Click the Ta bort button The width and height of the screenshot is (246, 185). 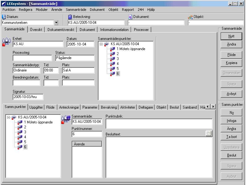pyautogui.click(x=231, y=137)
